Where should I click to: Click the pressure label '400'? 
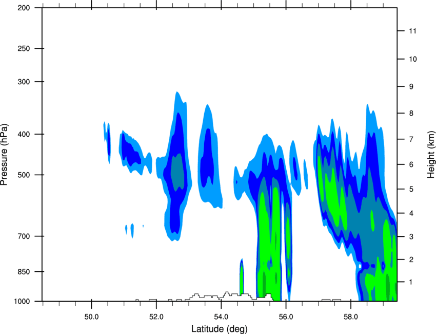24,134
